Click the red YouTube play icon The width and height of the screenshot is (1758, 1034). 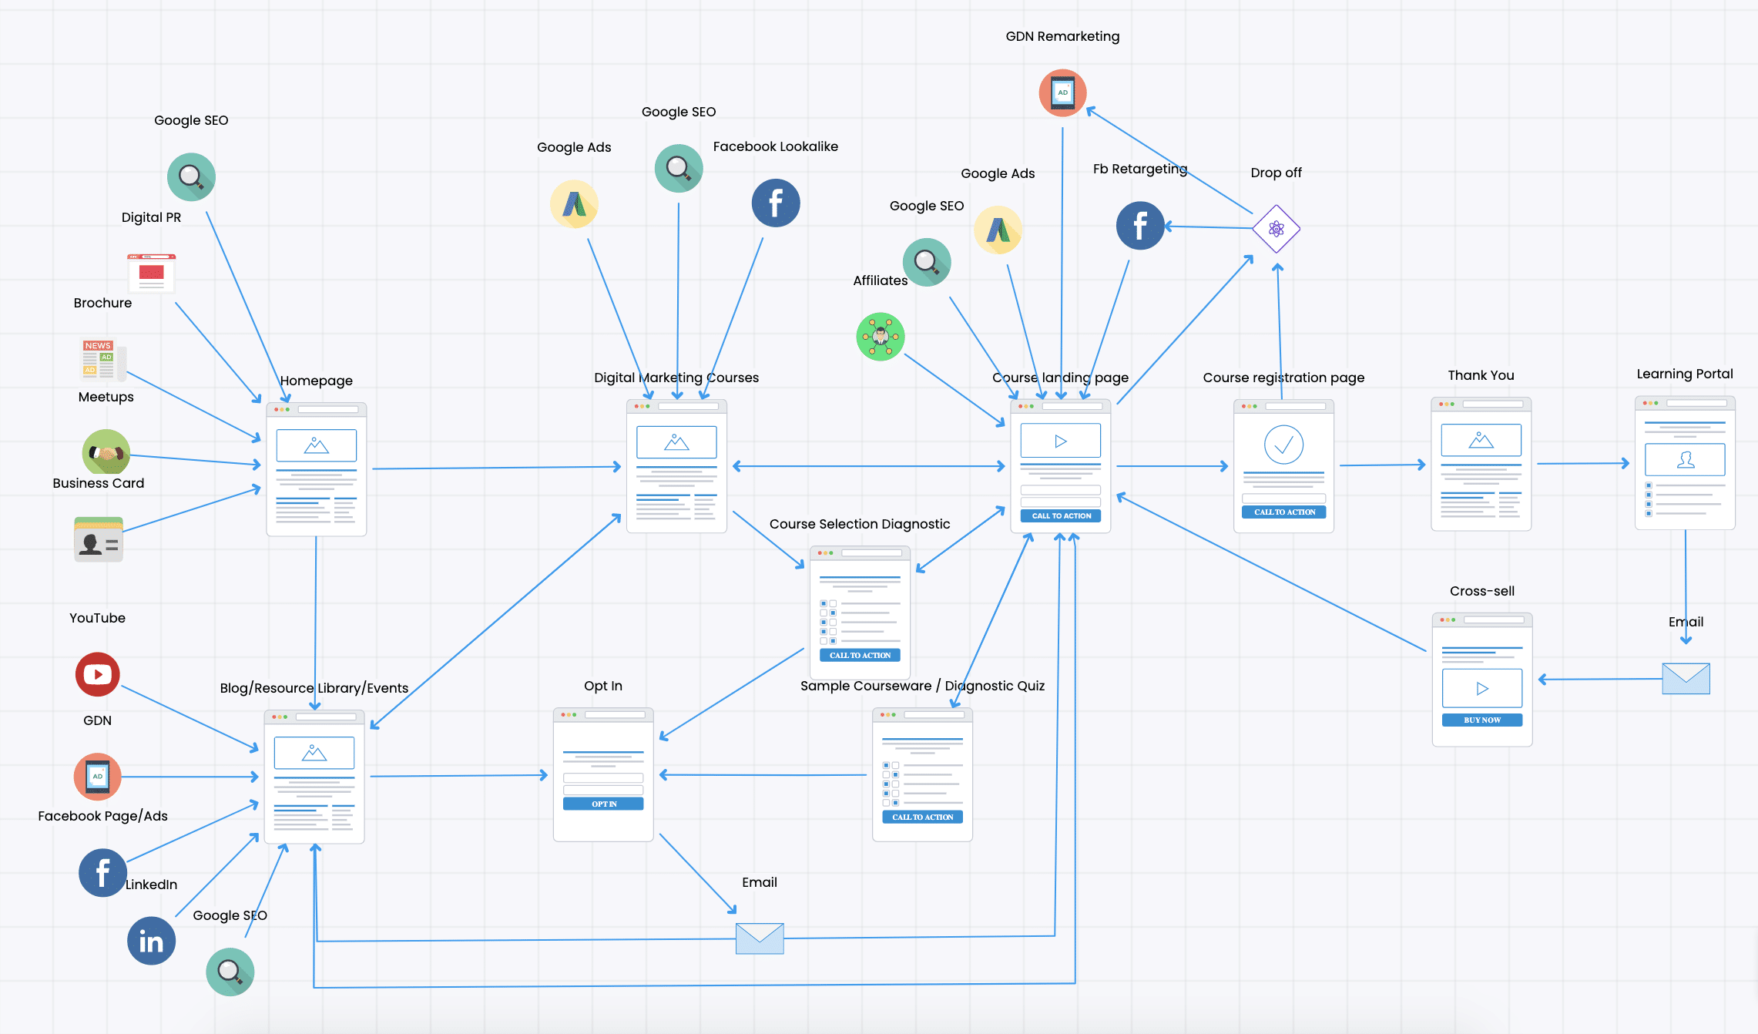point(98,674)
